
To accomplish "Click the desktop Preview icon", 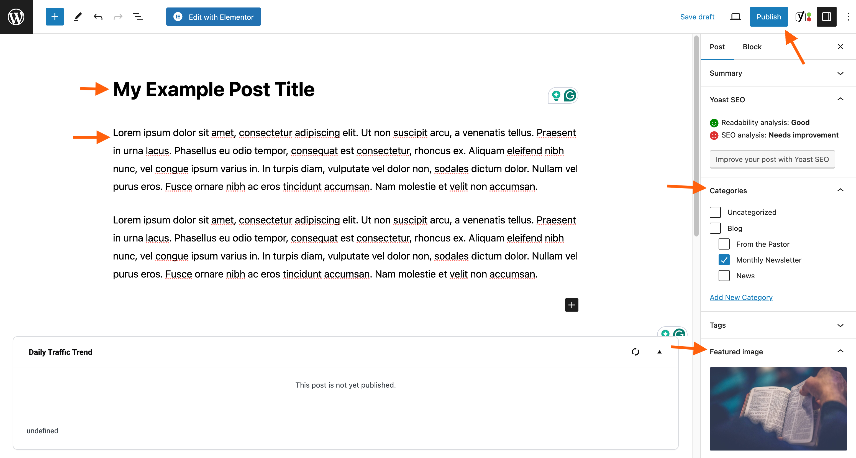I will tap(735, 17).
